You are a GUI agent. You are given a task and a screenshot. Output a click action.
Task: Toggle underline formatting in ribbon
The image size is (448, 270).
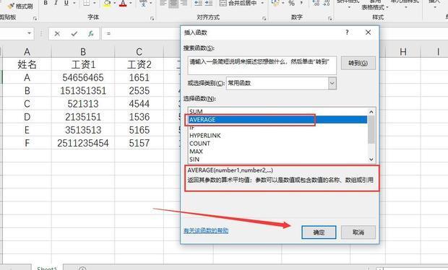coord(66,3)
